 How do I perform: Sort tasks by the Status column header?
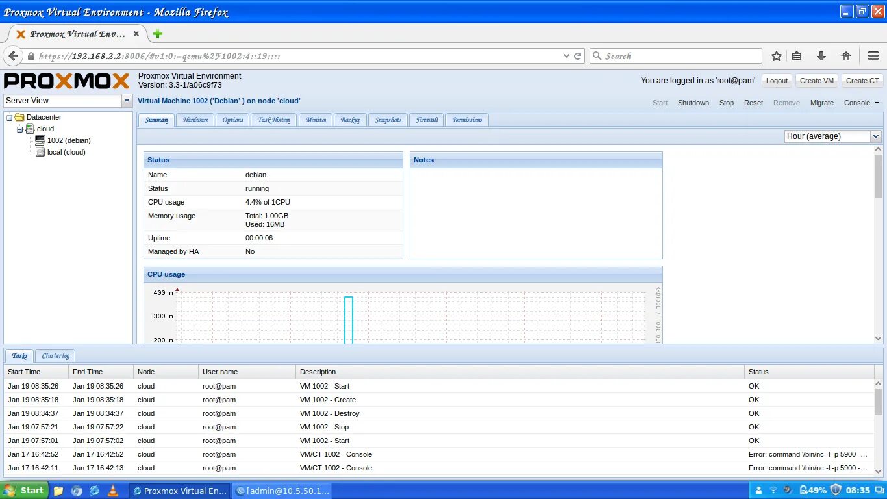[809, 372]
